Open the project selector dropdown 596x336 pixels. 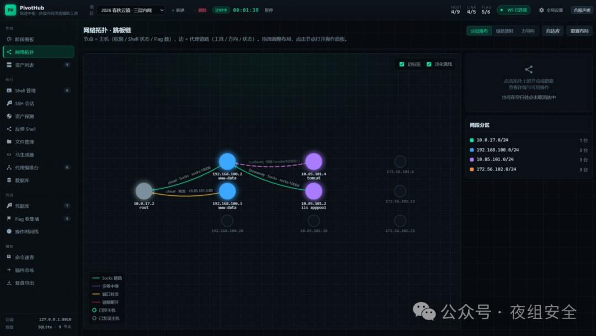click(131, 10)
